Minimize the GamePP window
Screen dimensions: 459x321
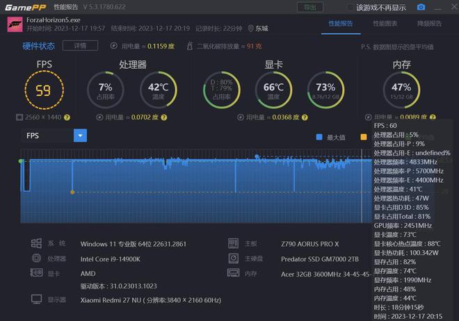click(437, 8)
